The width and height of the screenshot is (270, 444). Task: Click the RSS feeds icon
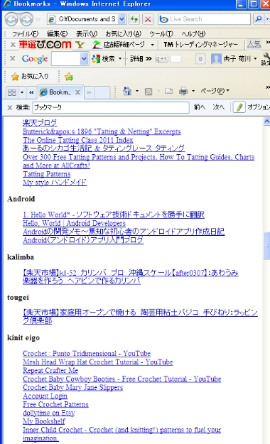148,92
